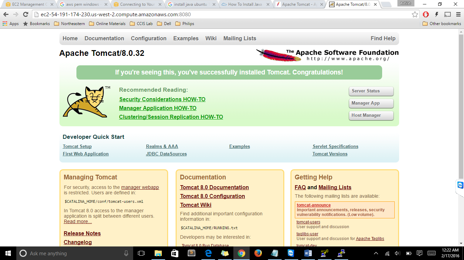Open the CCIS Lab bookmarks folder
The height and width of the screenshot is (260, 464).
click(141, 24)
